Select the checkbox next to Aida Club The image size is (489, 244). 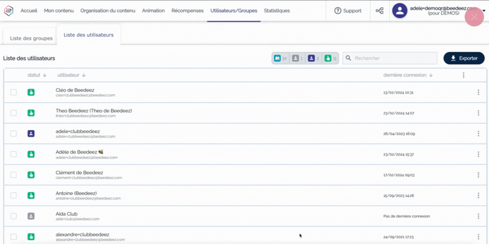(14, 216)
